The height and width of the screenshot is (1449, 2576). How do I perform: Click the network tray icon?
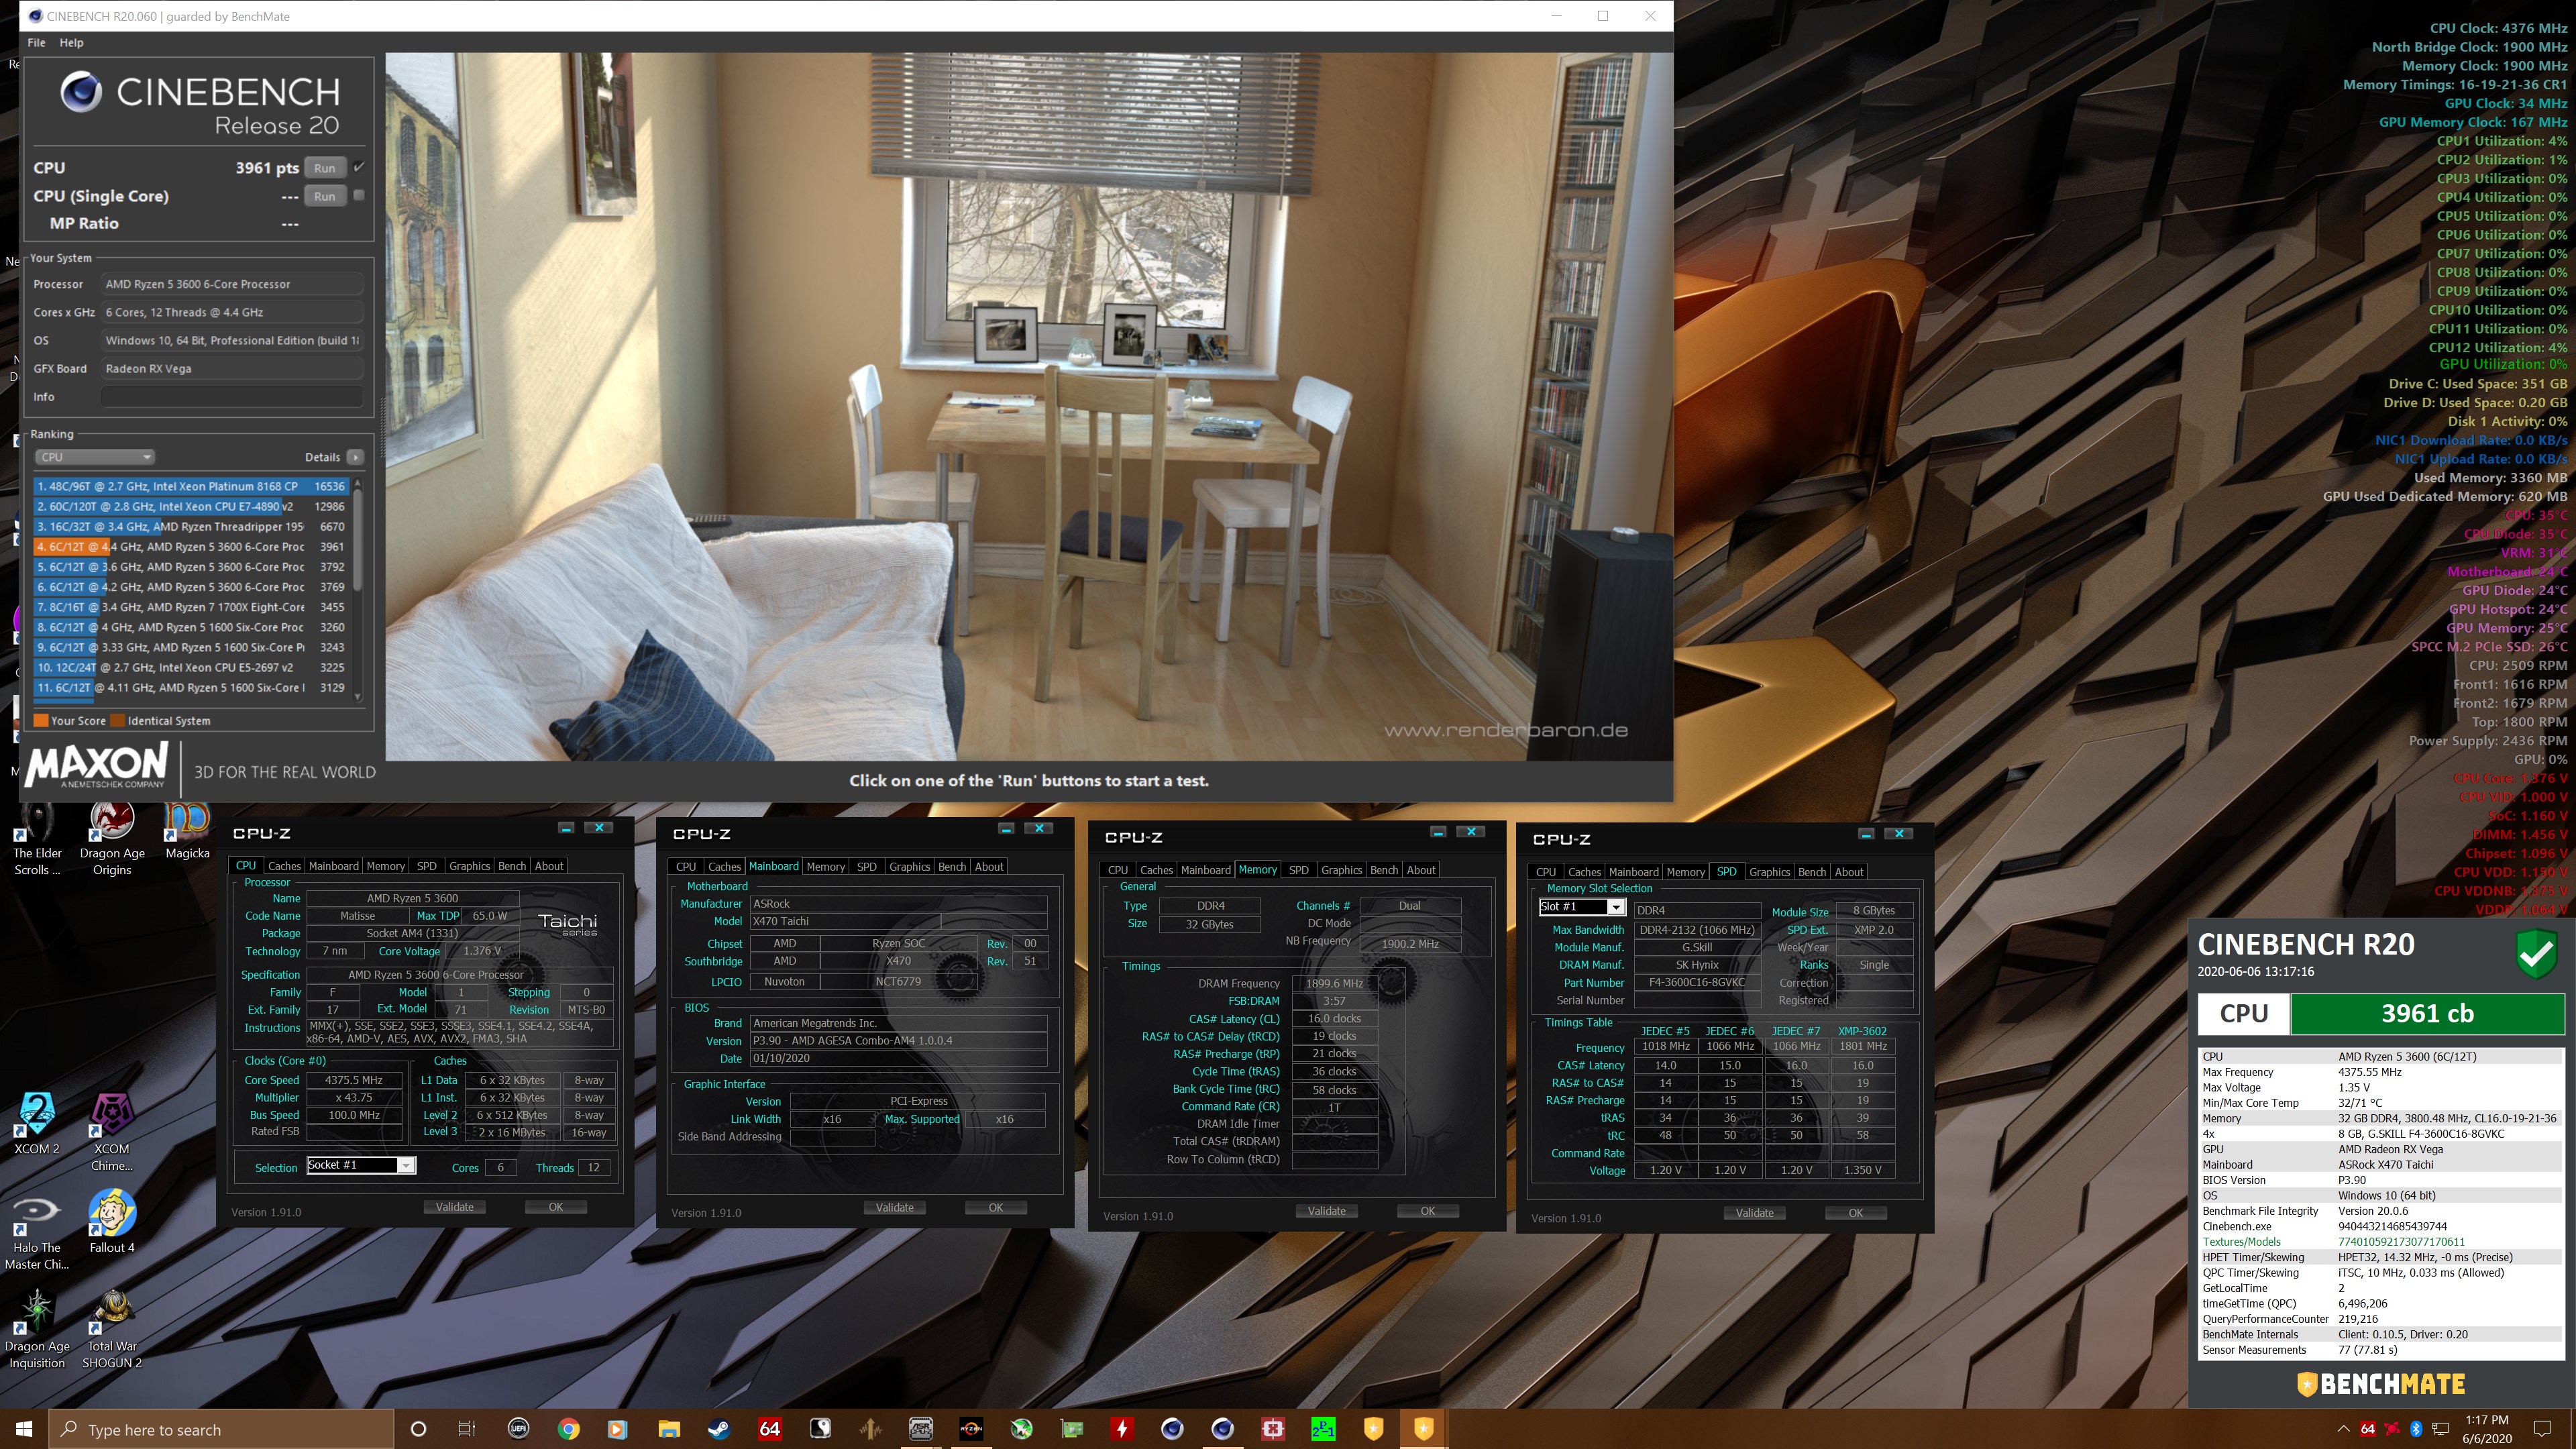tap(2440, 1429)
